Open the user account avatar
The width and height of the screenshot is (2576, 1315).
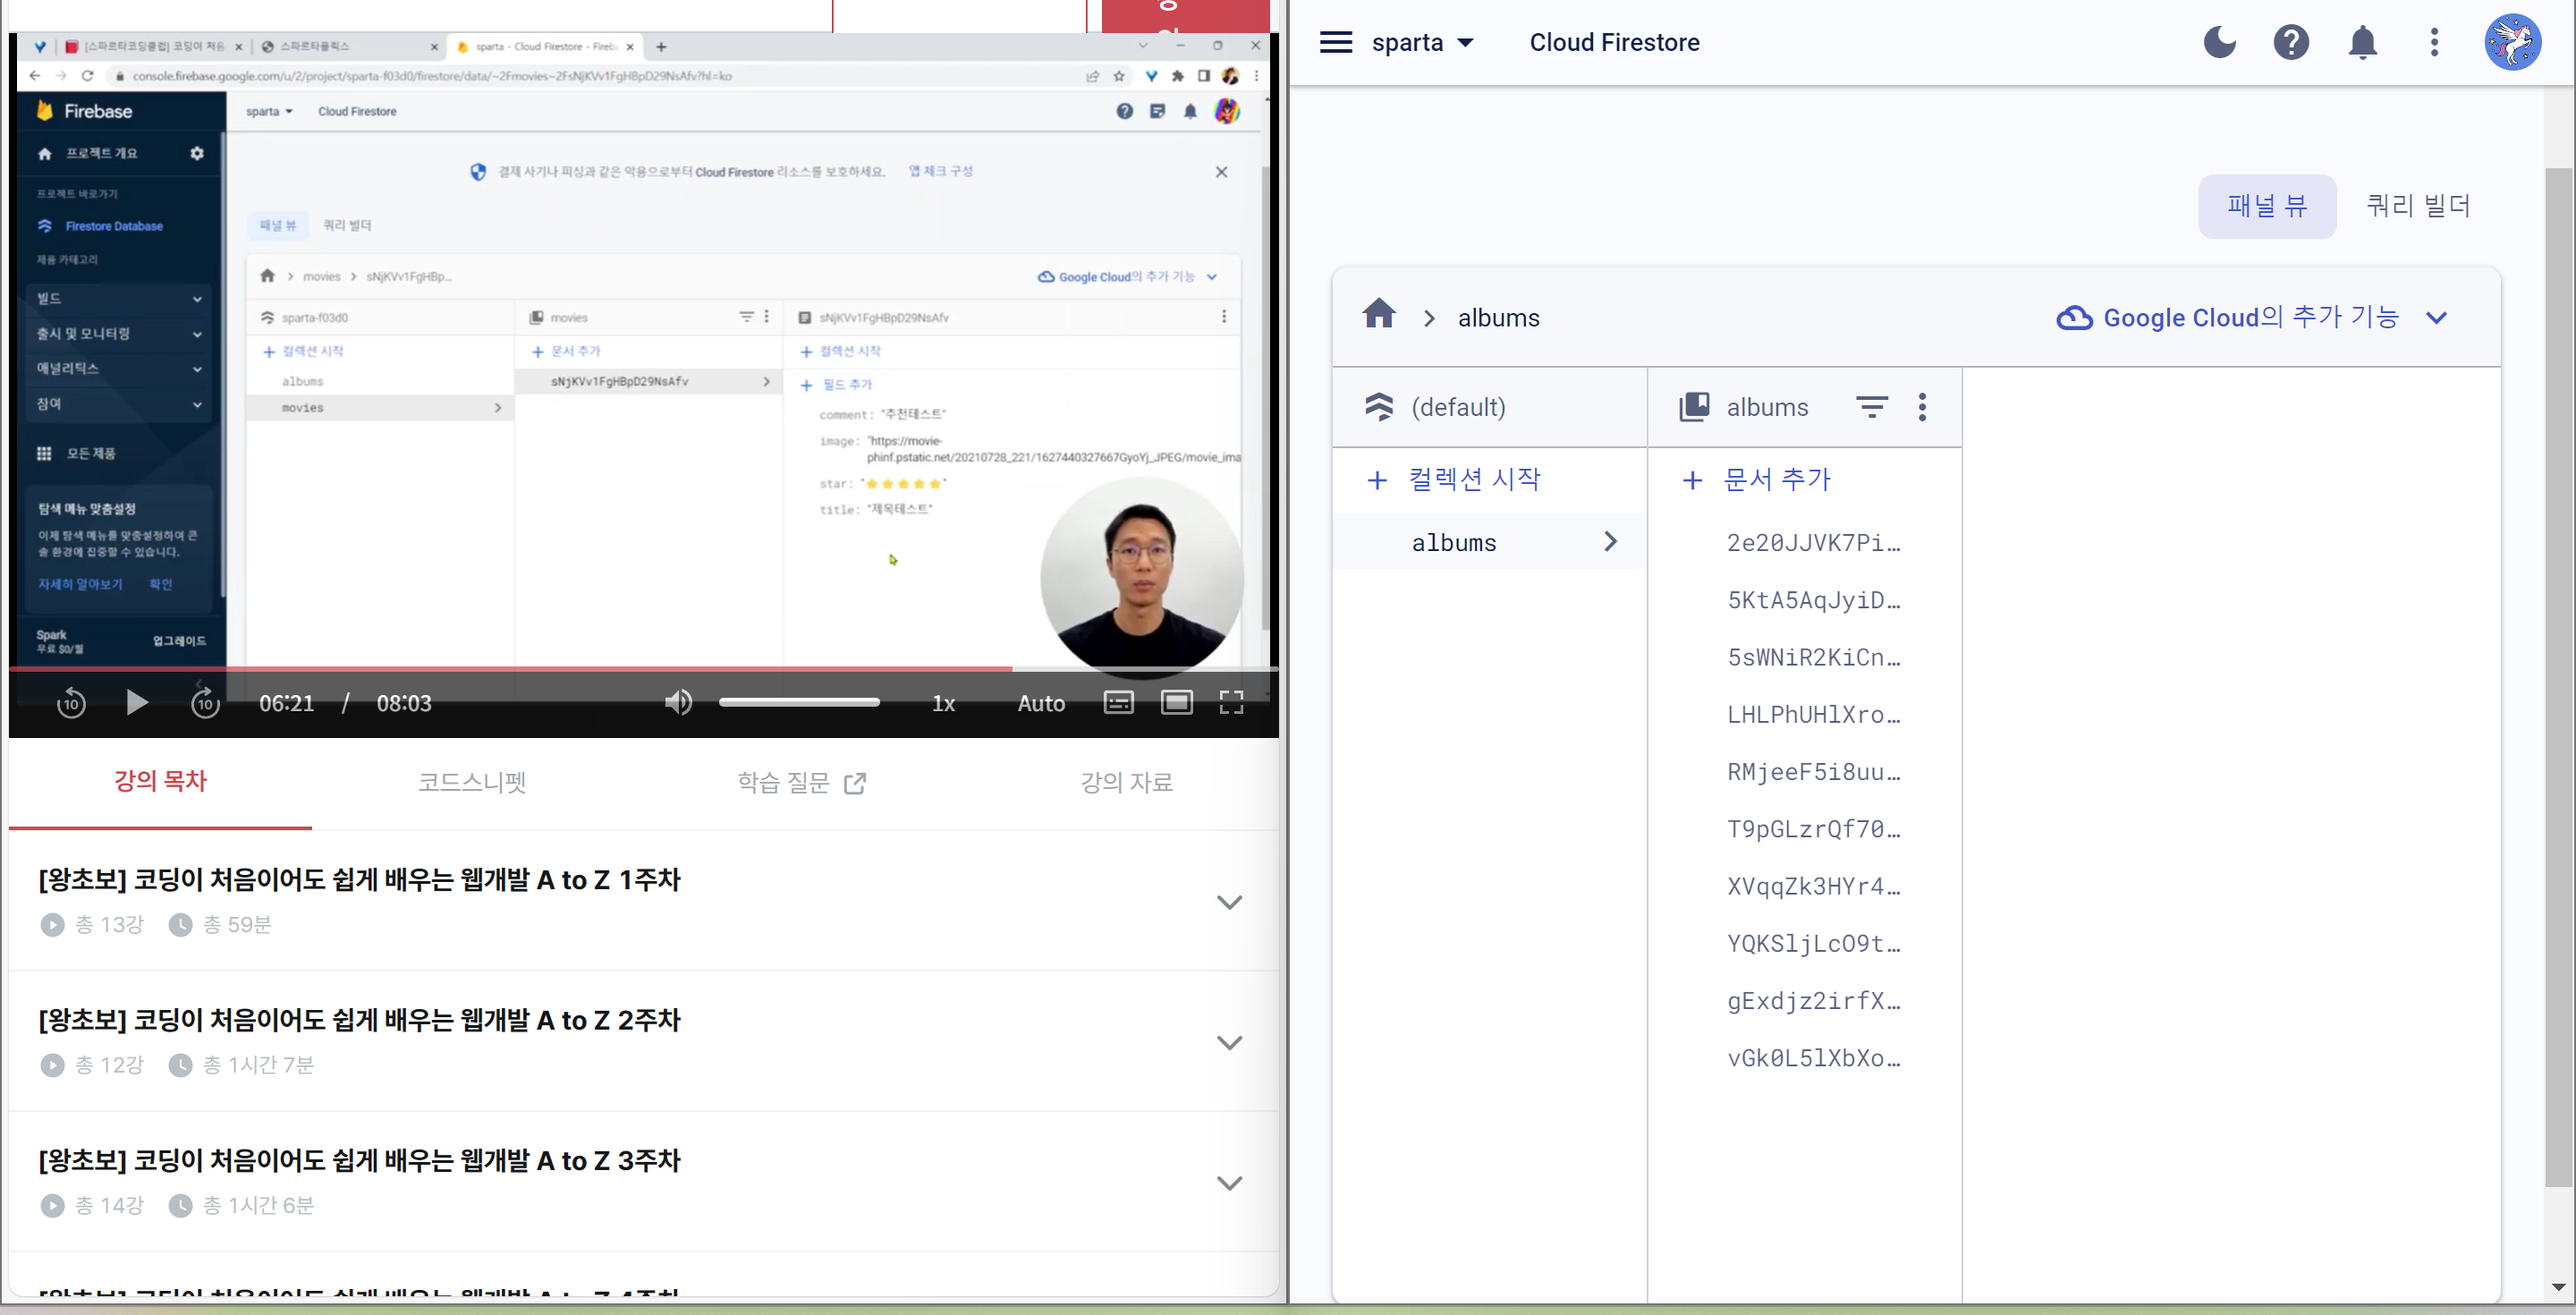(x=2512, y=42)
